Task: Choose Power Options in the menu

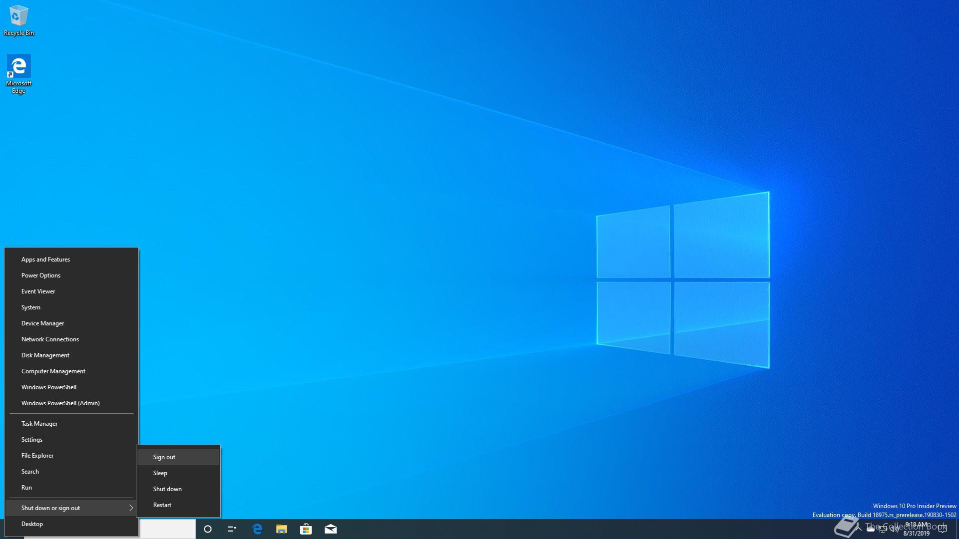Action: (71, 275)
